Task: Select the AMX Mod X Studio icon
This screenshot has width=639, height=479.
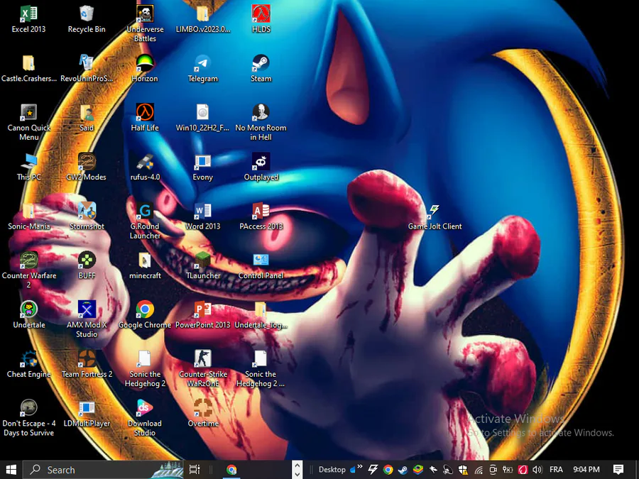Action: pos(87,319)
